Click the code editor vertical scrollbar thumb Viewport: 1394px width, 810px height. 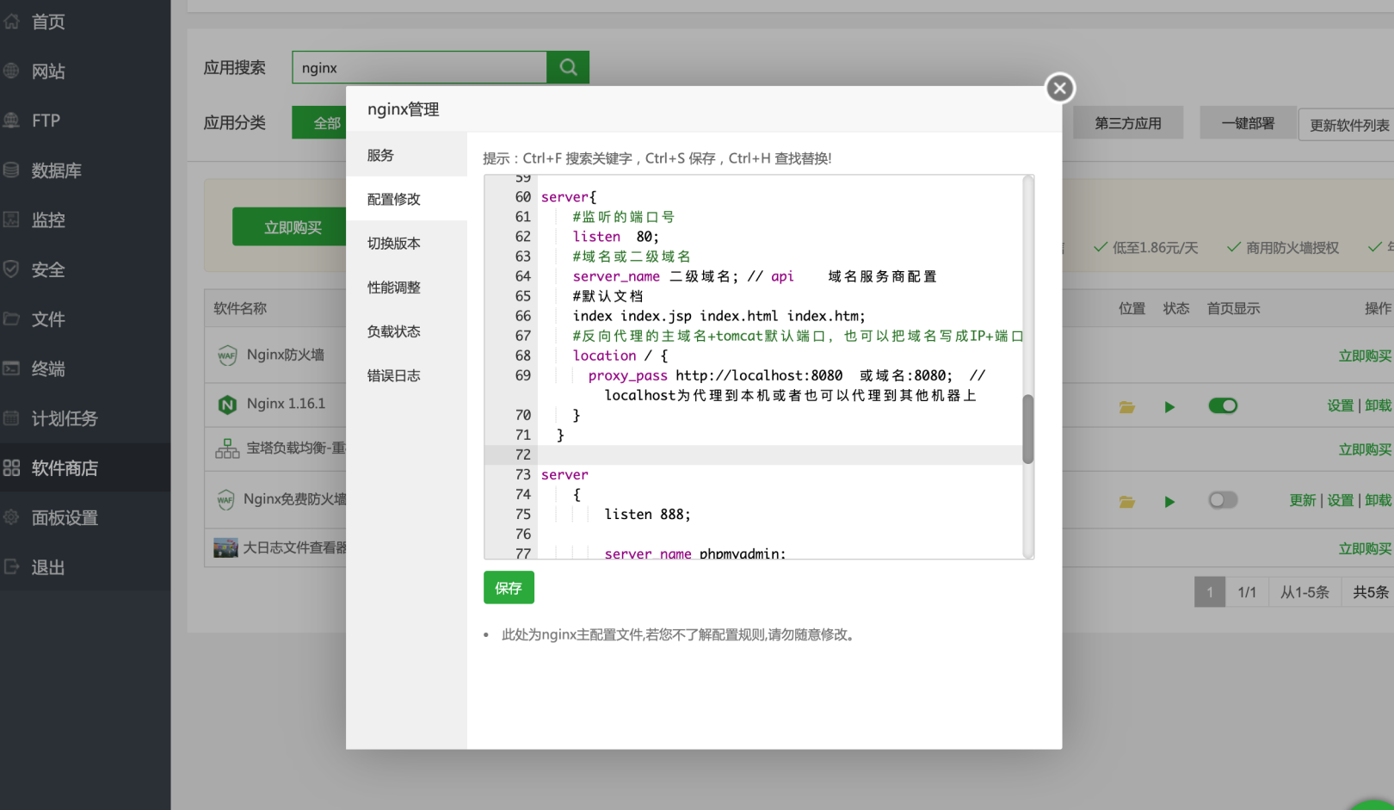[1027, 430]
